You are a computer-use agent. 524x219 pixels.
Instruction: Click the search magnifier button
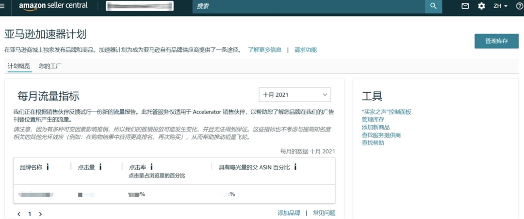[x=433, y=6]
